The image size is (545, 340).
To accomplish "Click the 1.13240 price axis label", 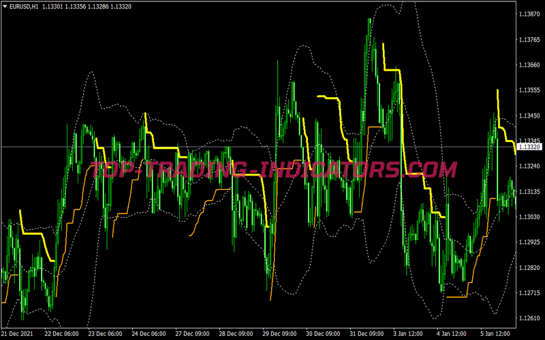I will pos(529,166).
